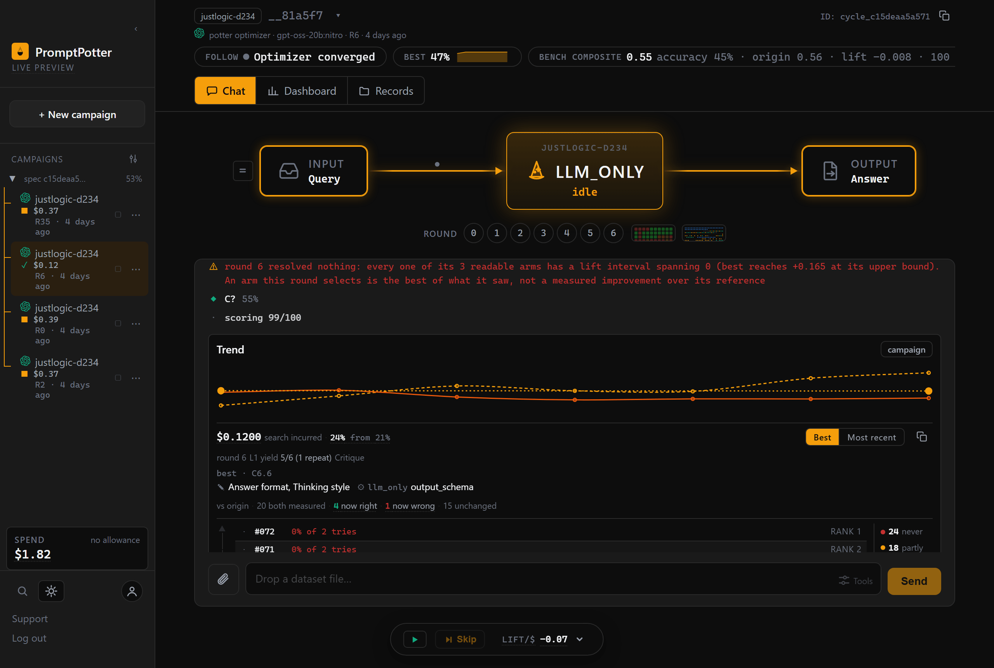
Task: Open more options for $0.37 R2 campaign
Action: 136,378
